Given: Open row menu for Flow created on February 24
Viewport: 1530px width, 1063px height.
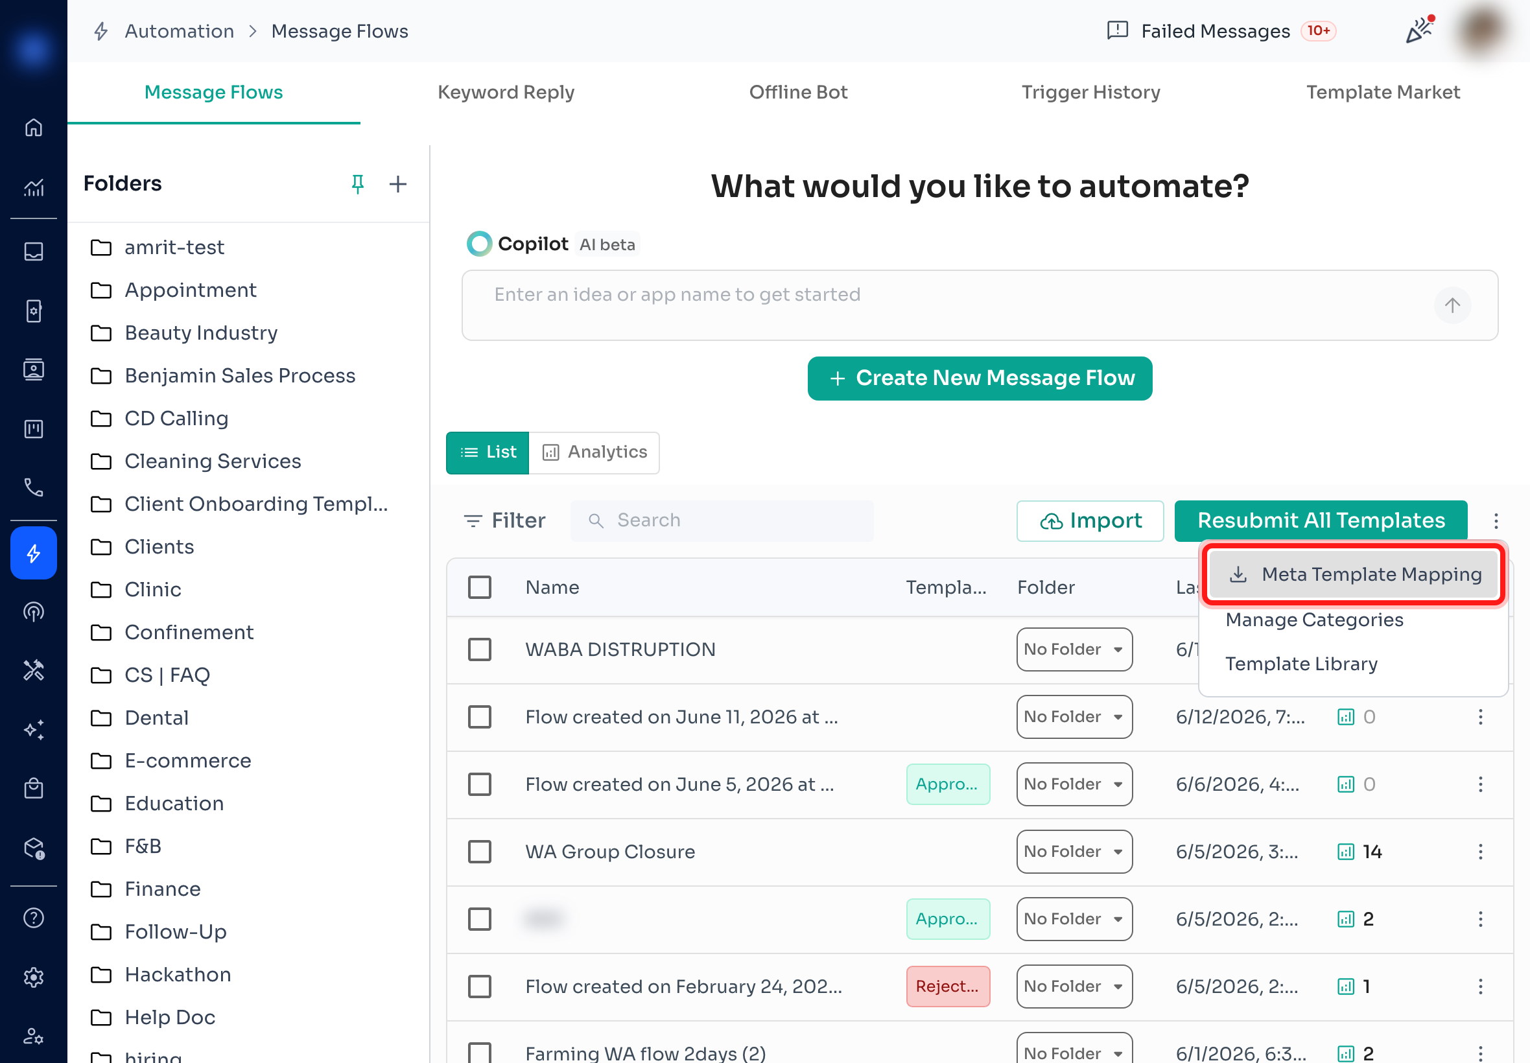Looking at the screenshot, I should (1480, 987).
